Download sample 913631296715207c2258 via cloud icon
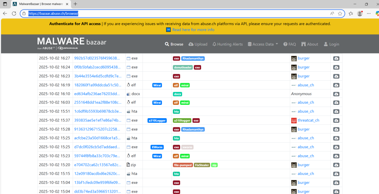Screen dimensions: 379x194 coord(336,129)
